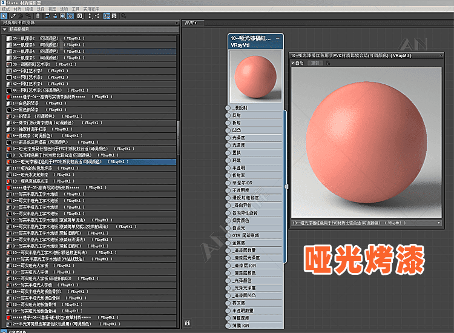Viewport: 454px width, 333px height.
Task: Open the 选项 menu
Action: click(x=64, y=9)
